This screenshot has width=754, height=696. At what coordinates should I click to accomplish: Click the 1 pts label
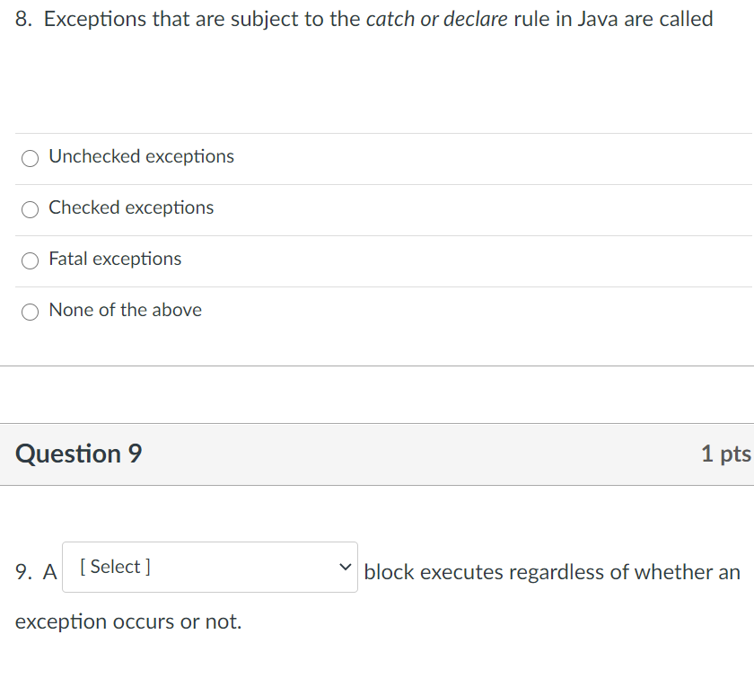[x=725, y=454]
